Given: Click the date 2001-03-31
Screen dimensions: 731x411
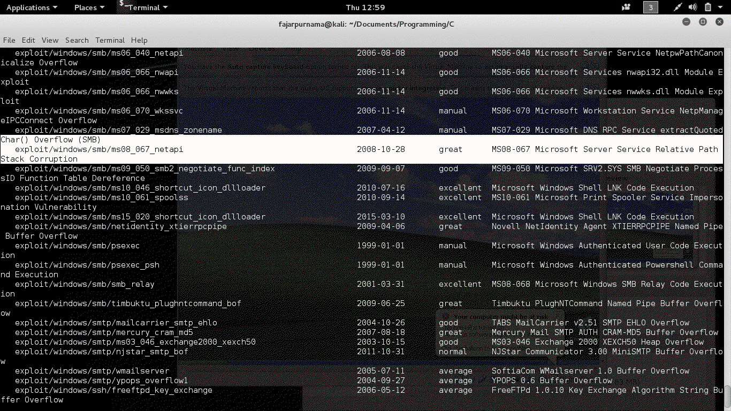Looking at the screenshot, I should tap(381, 284).
